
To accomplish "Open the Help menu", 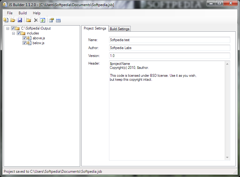I will click(x=37, y=13).
